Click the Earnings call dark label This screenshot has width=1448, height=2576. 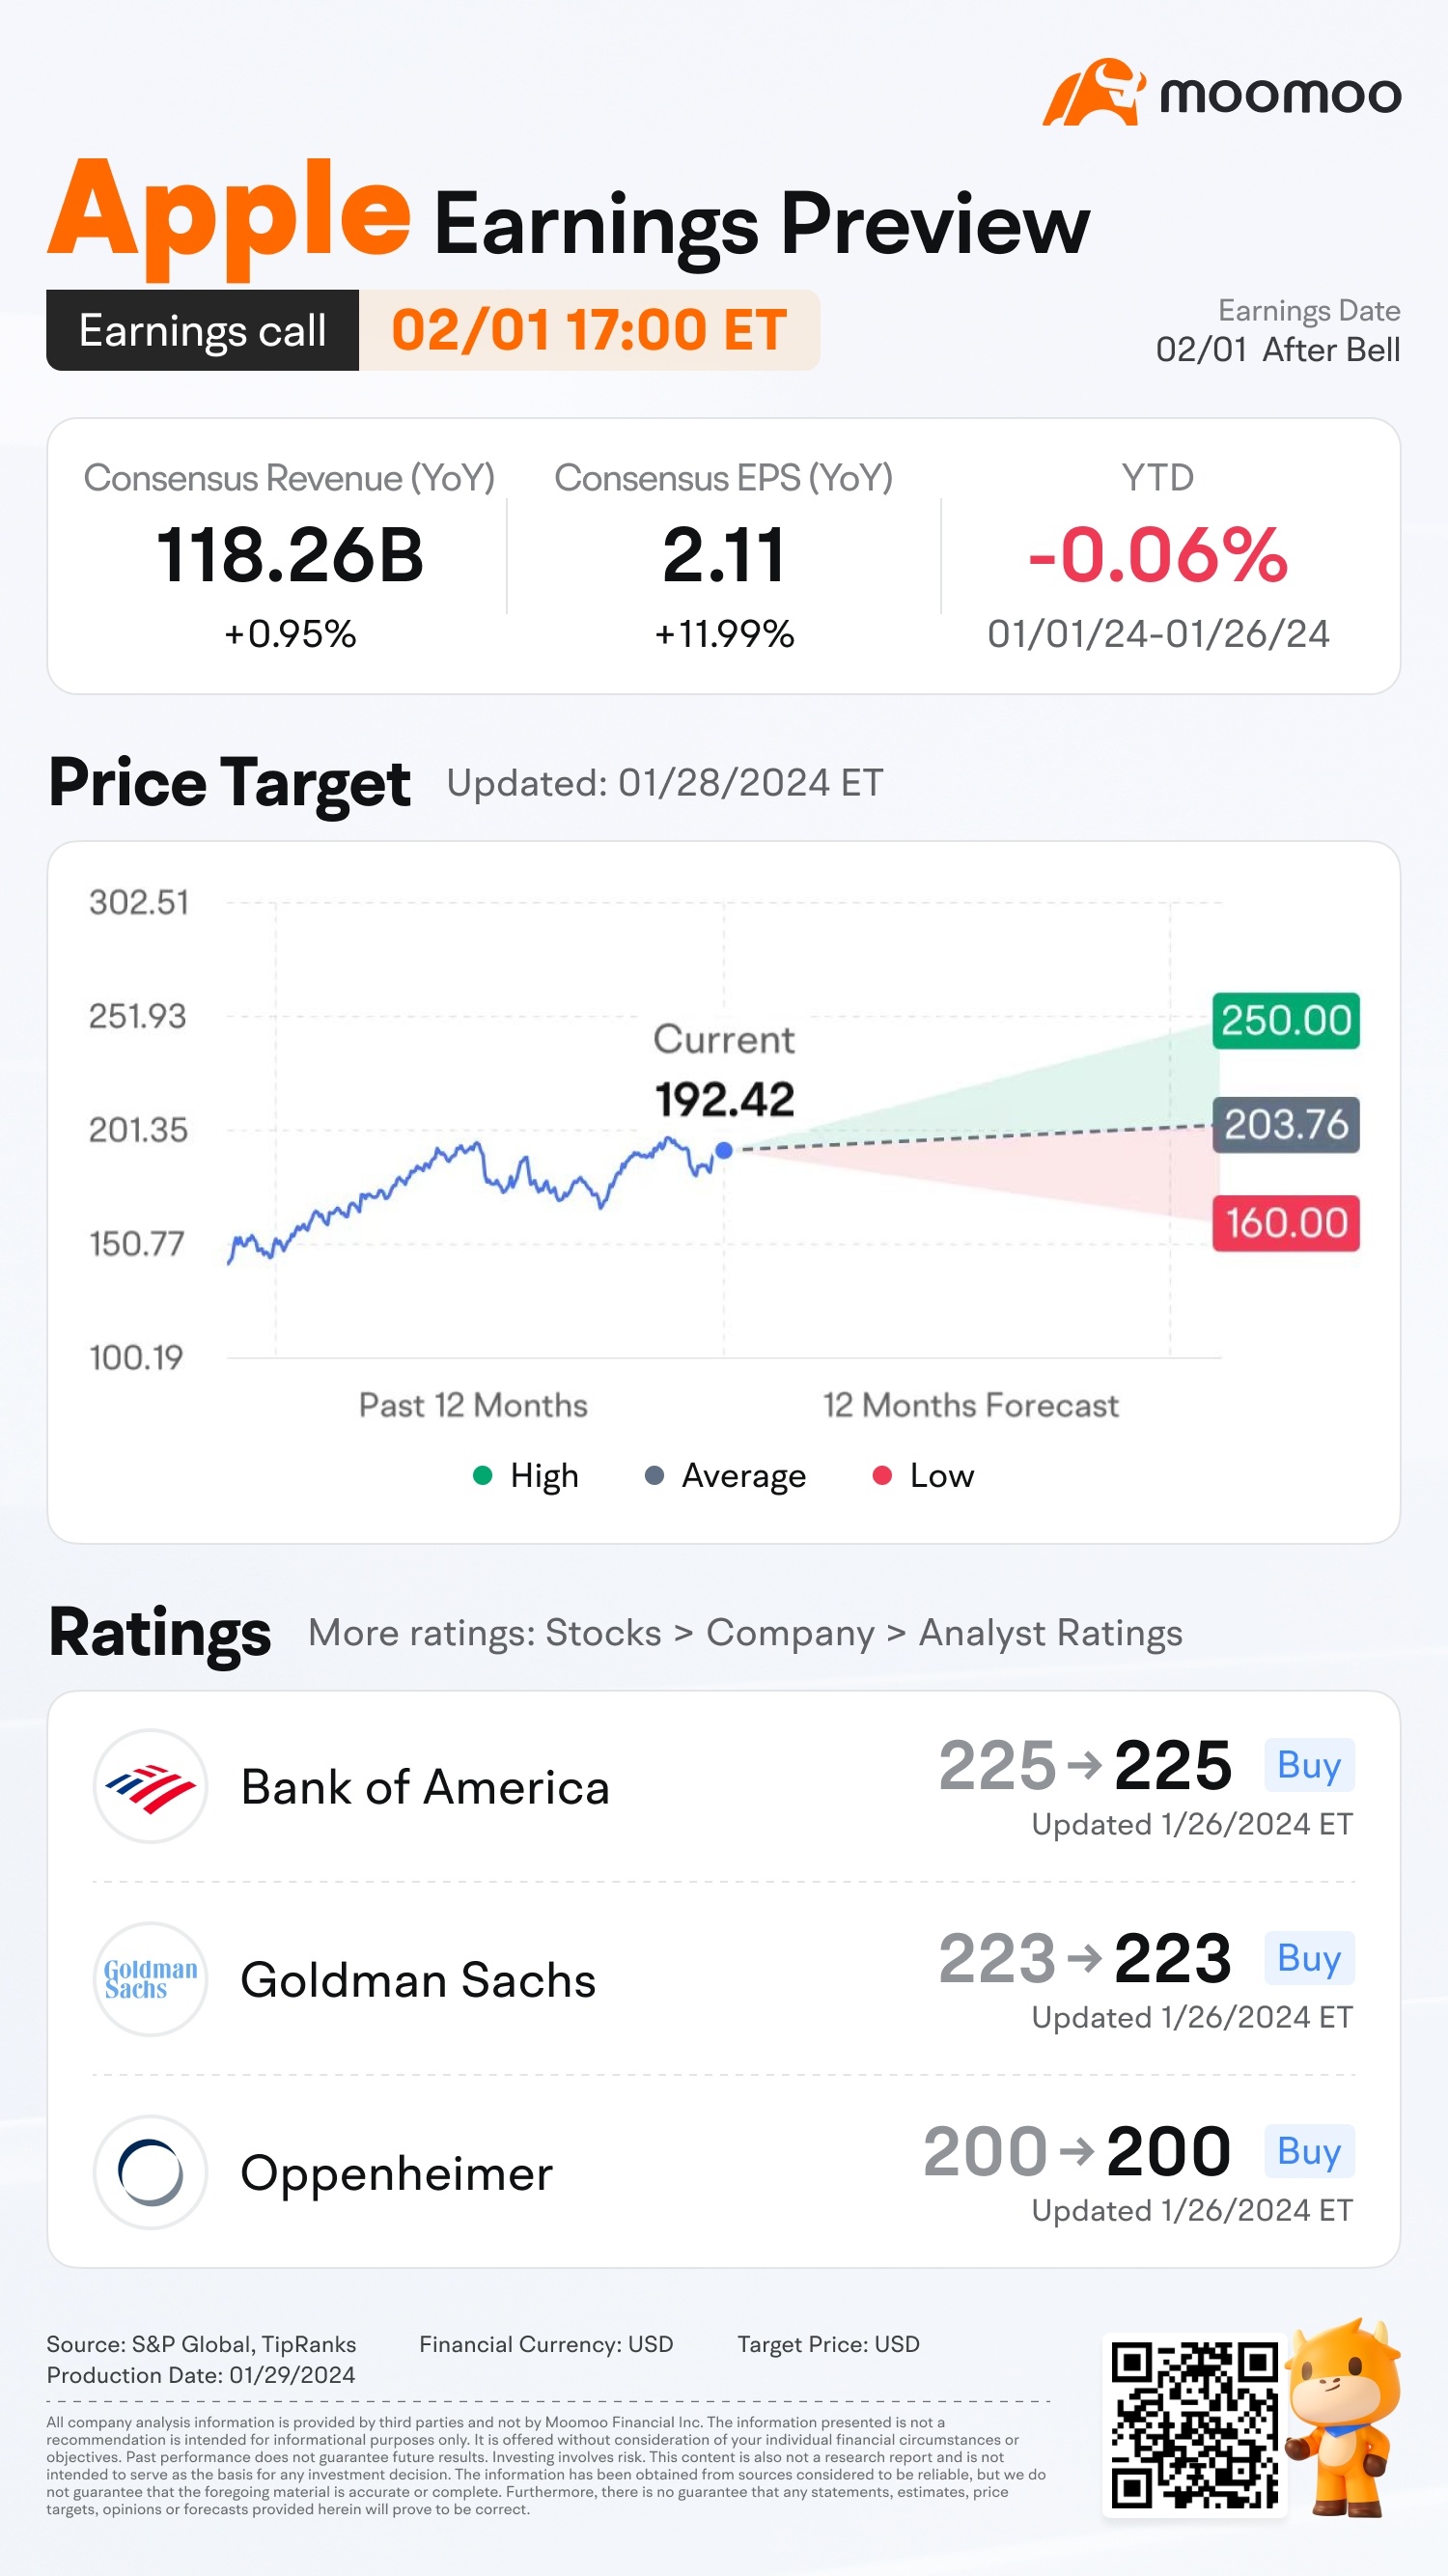203,331
